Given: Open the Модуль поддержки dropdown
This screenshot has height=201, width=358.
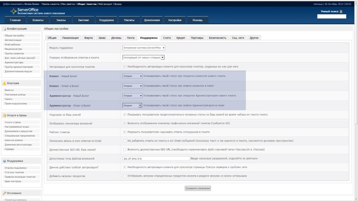Looking at the screenshot, I should [144, 48].
